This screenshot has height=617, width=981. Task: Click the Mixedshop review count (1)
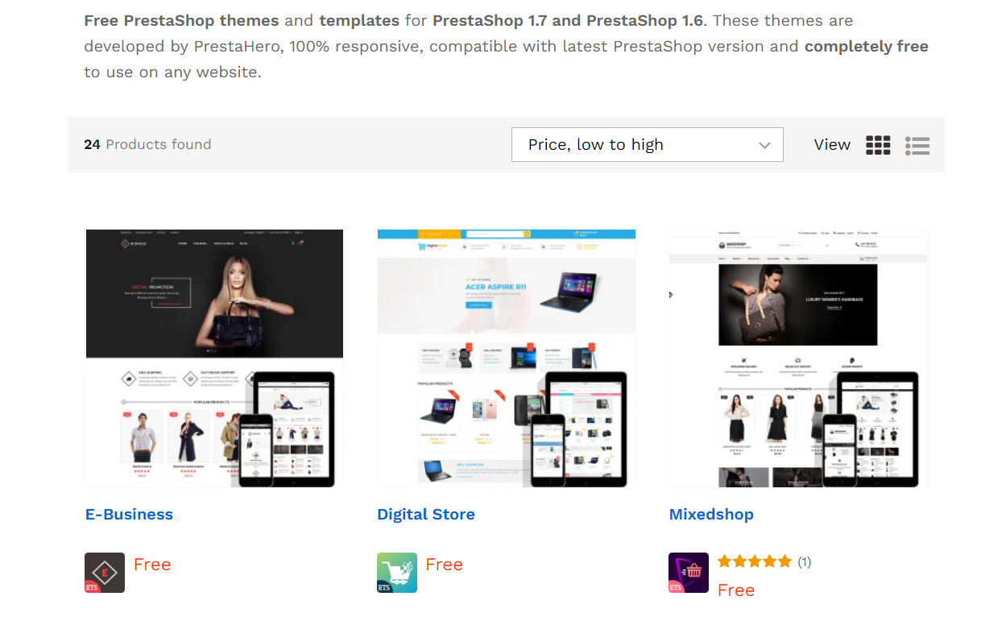805,562
